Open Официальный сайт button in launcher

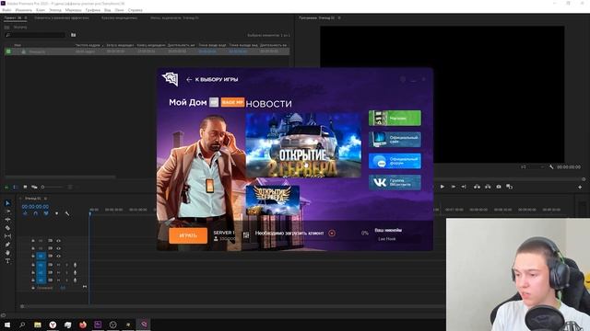tap(395, 139)
